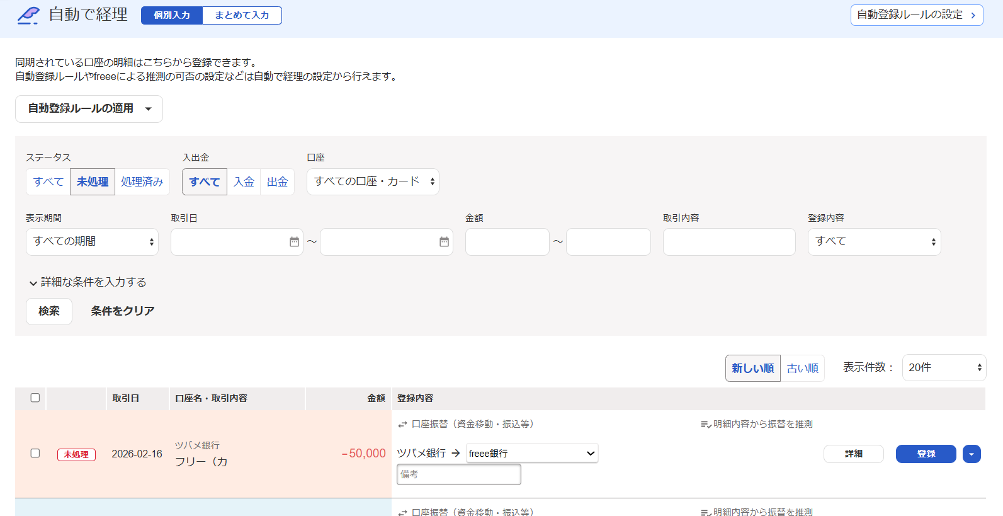Click the 未処理 status badge
This screenshot has width=1003, height=516.
coord(76,454)
